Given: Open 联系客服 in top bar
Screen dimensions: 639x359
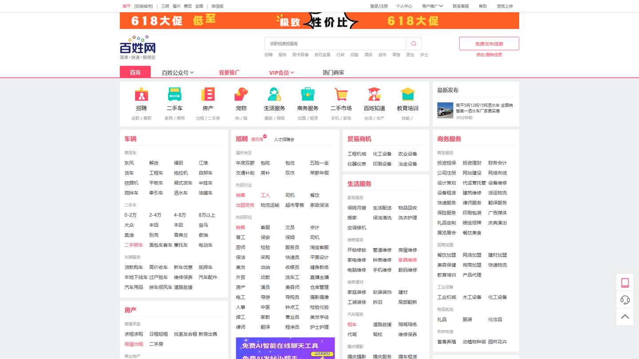Looking at the screenshot, I should 461,6.
